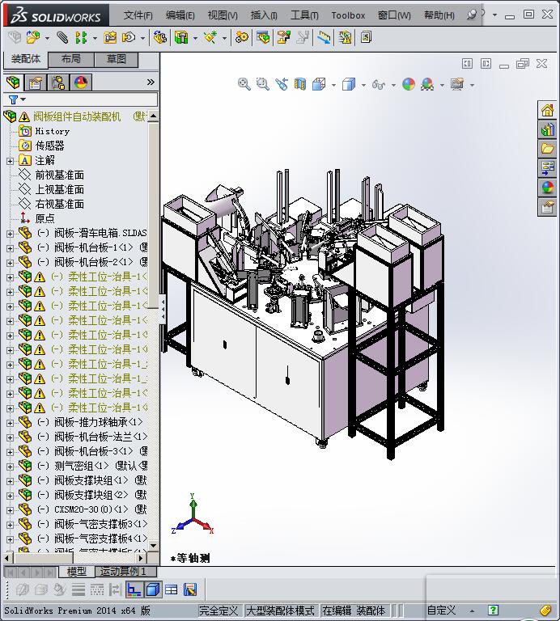This screenshot has width=560, height=621.
Task: Click the green help question mark in status bar
Action: tap(493, 610)
